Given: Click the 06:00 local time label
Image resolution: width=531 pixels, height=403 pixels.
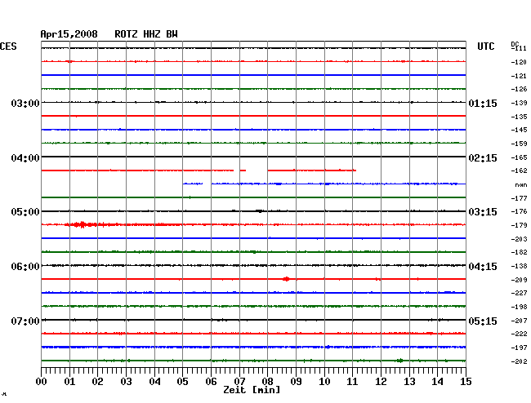Looking at the screenshot, I should coord(25,267).
